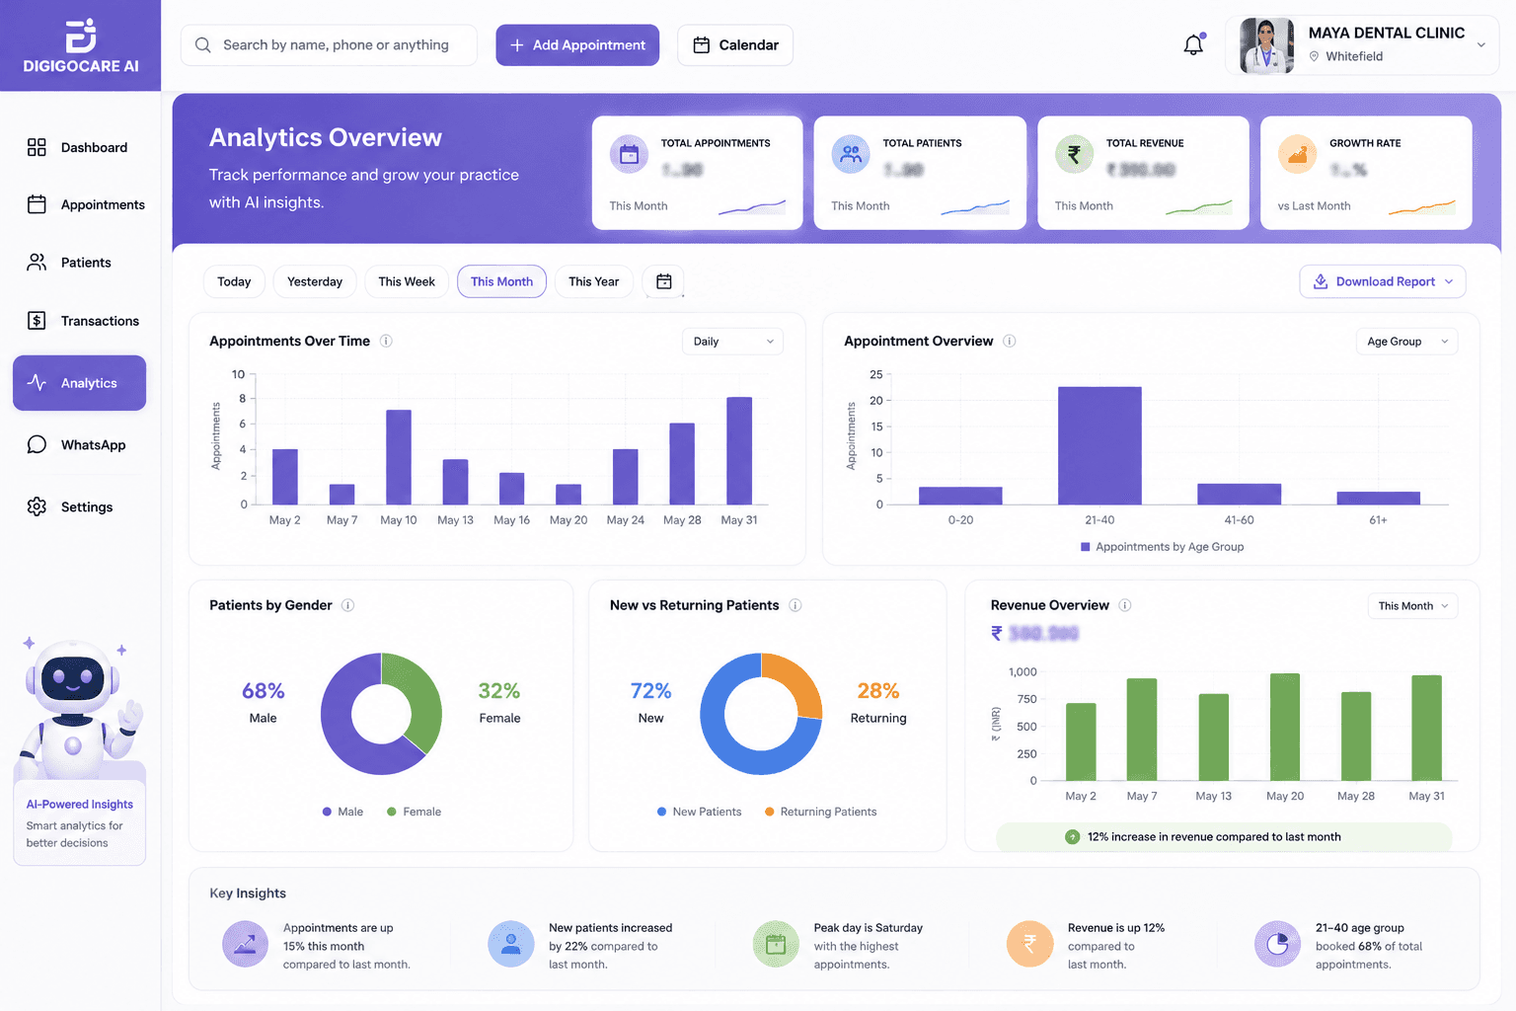Open the custom date range calendar icon
The height and width of the screenshot is (1011, 1516).
(663, 281)
